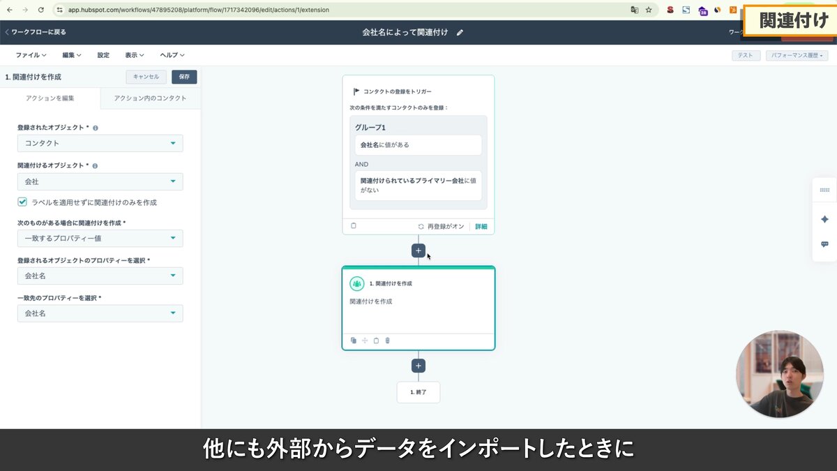Viewport: 837px width, 471px height.
Task: Open the minimap icon in the right sidebar
Action: click(x=824, y=189)
